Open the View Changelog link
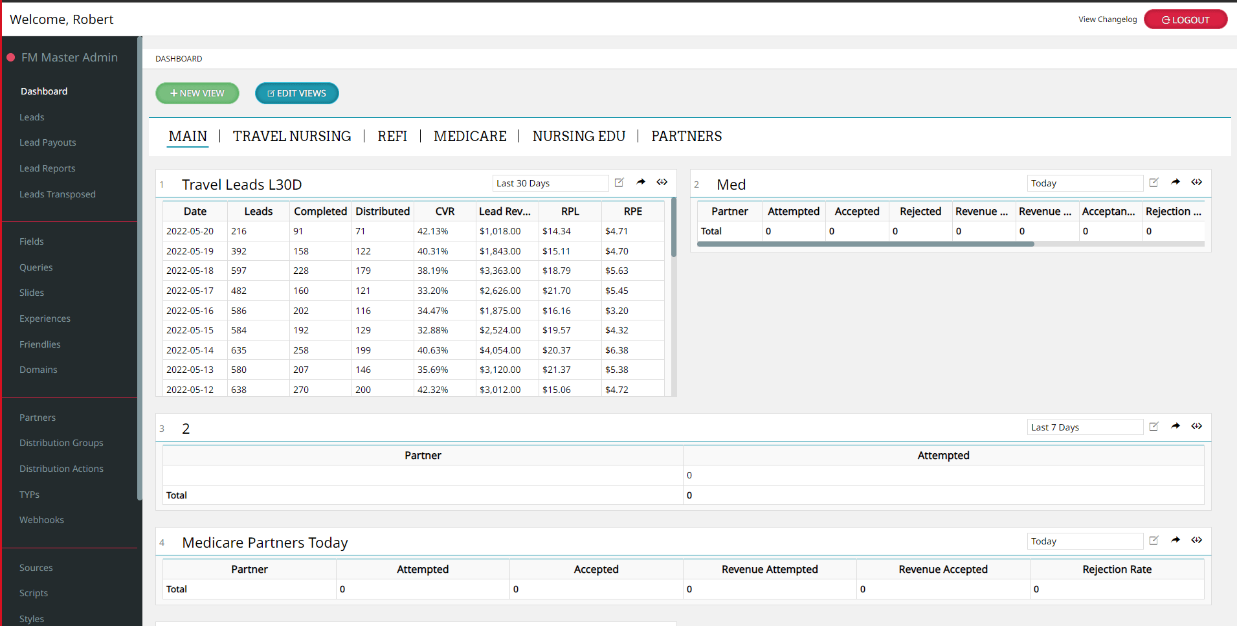The height and width of the screenshot is (626, 1237). [x=1107, y=19]
